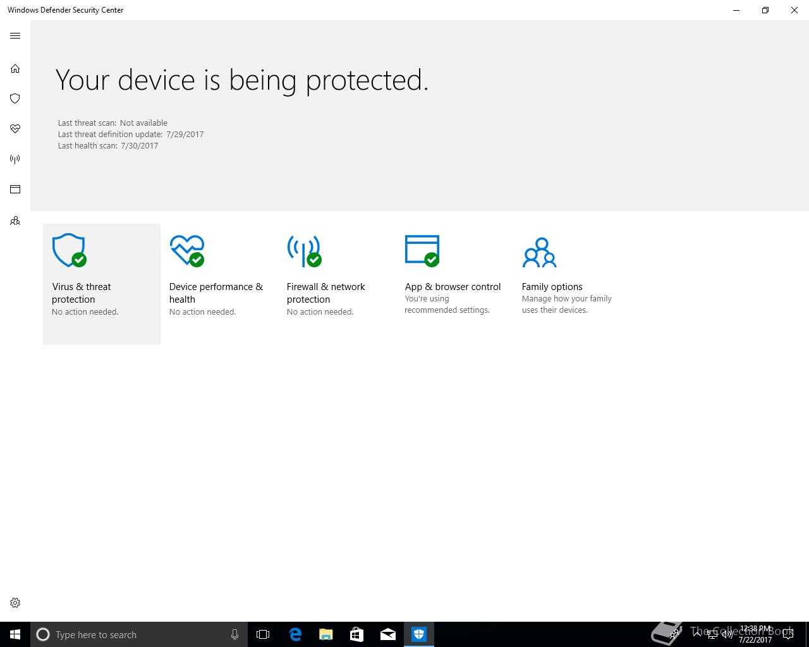
Task: Open the Windows Start menu
Action: [x=15, y=634]
